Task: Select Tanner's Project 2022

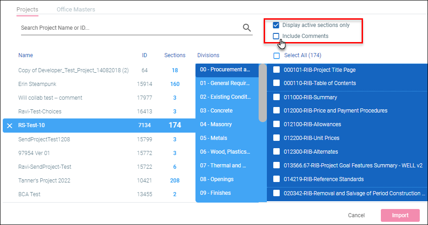Action: (x=44, y=181)
